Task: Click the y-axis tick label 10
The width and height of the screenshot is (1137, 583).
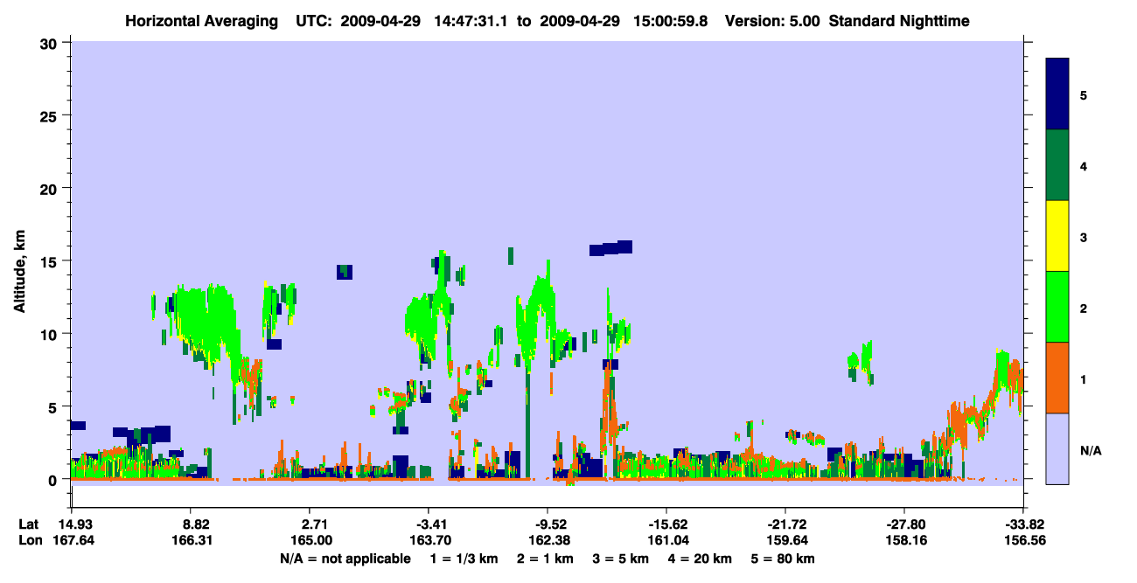Action: pyautogui.click(x=50, y=334)
